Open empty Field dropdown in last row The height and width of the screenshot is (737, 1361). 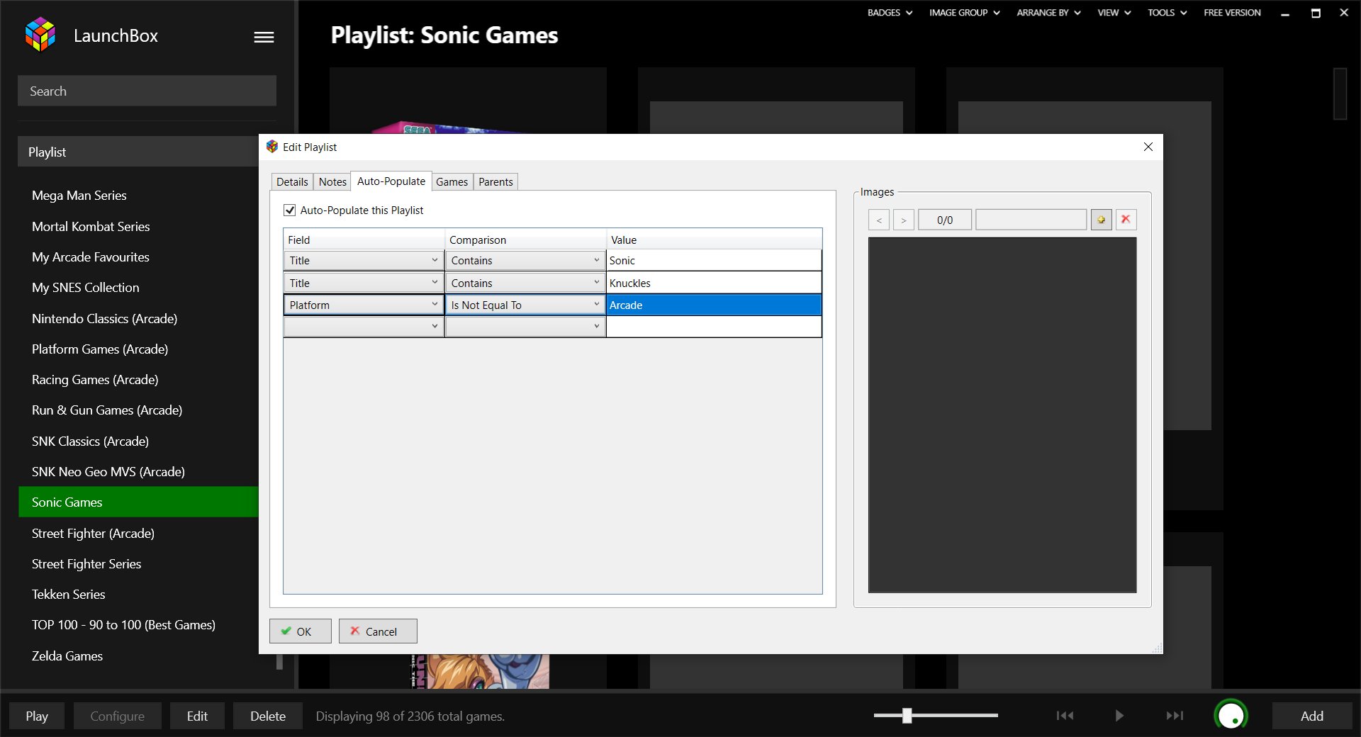363,326
